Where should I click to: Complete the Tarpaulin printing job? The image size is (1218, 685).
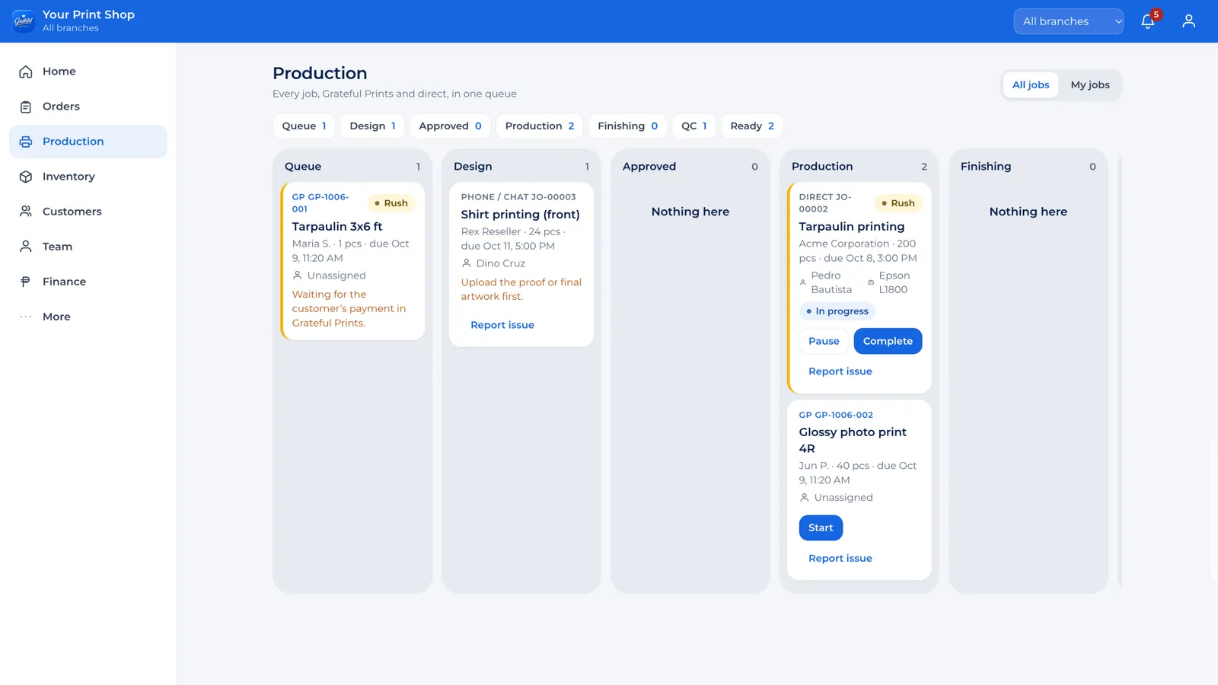tap(888, 341)
